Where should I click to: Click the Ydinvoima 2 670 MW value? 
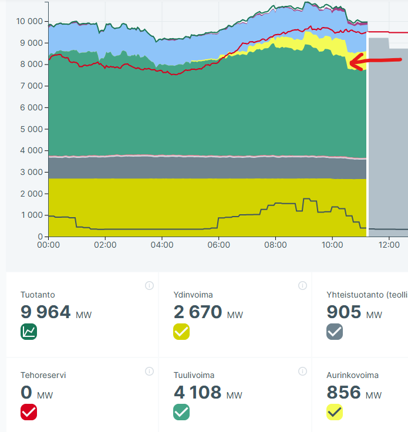[208, 312]
